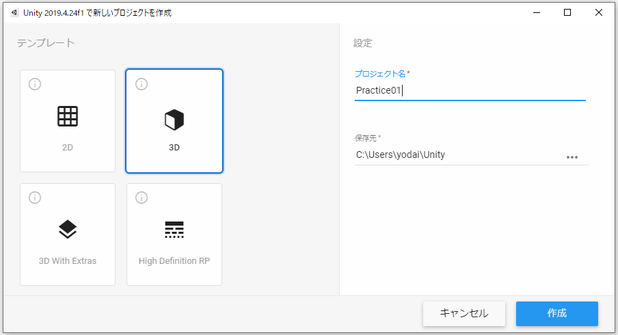
Task: Click the 設定 heading
Action: [362, 43]
